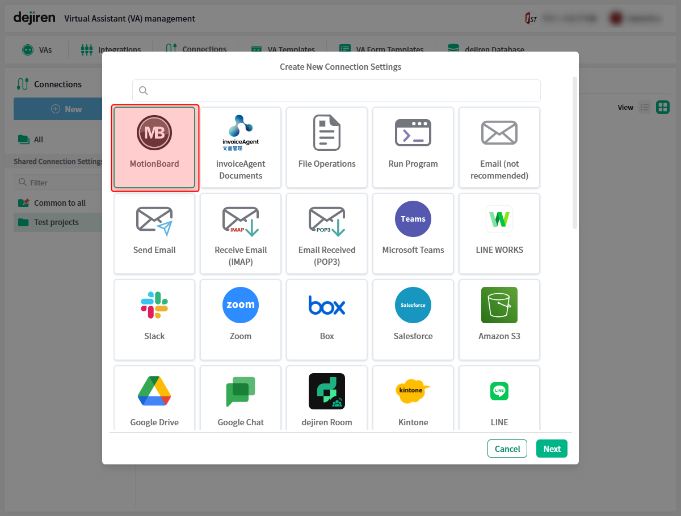
Task: Select the Salesforce connection tile
Action: (x=413, y=320)
